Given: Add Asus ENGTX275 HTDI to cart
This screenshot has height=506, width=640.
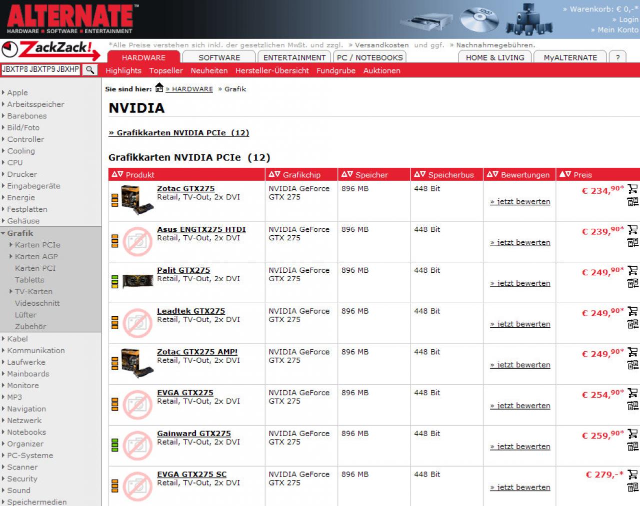Looking at the screenshot, I should click(632, 230).
